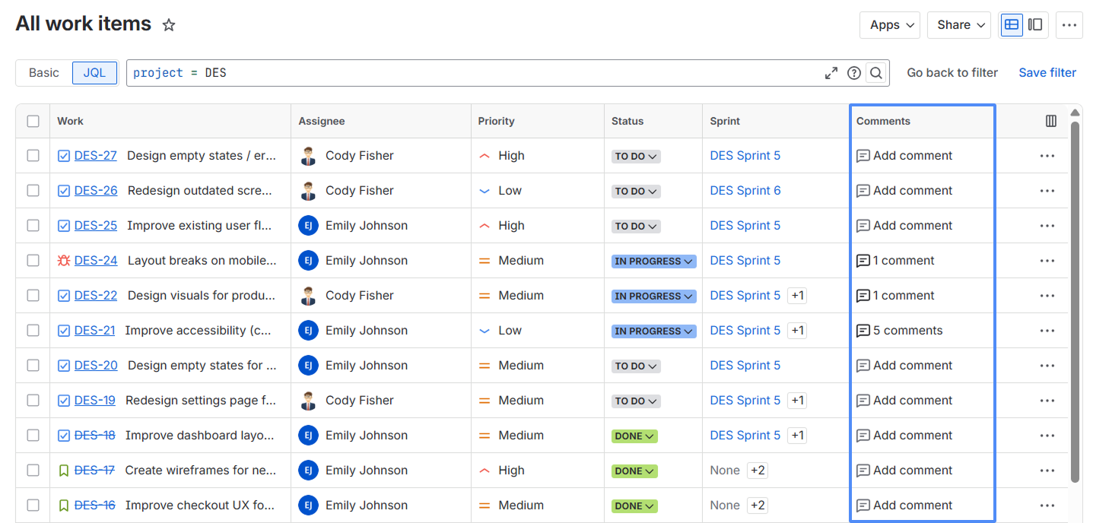Switch to JQL search mode

[x=94, y=73]
